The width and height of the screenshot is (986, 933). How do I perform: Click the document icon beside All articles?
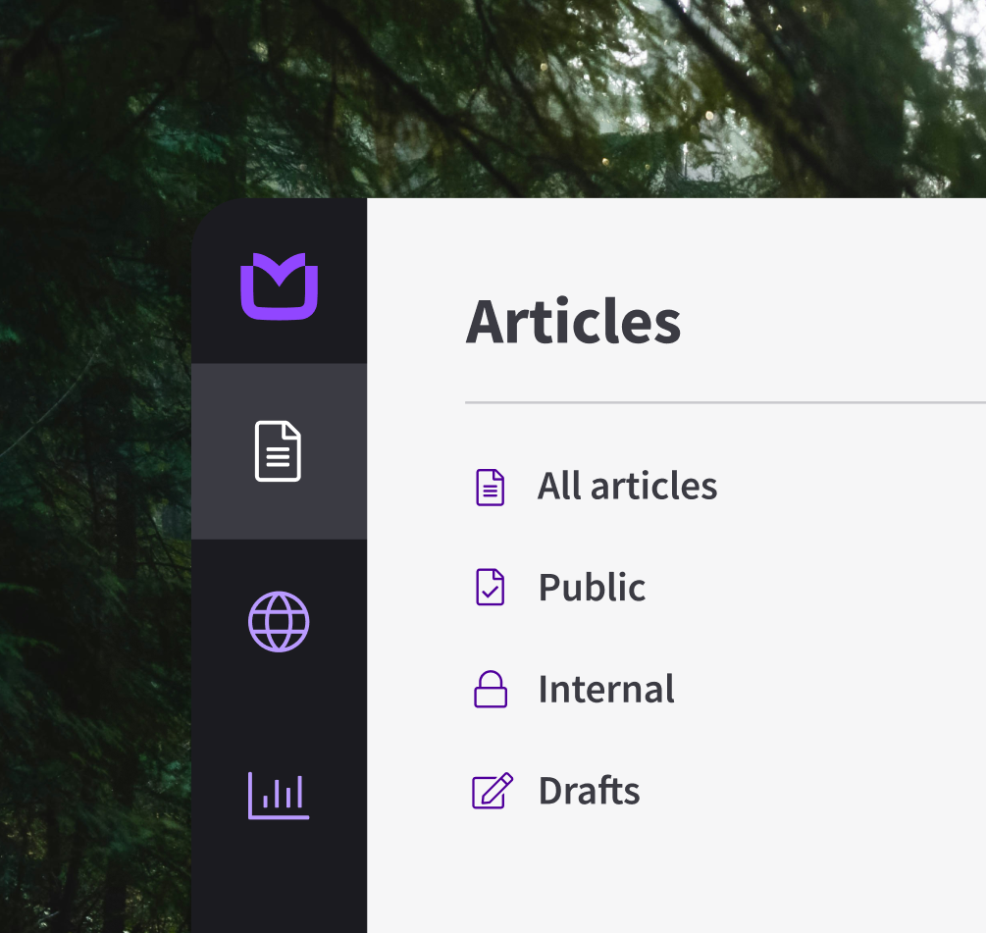click(x=490, y=488)
